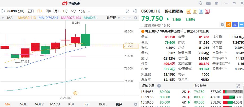Select 月K monthly candlestick tab
Screen dimensions: 244x107
coord(57,11)
